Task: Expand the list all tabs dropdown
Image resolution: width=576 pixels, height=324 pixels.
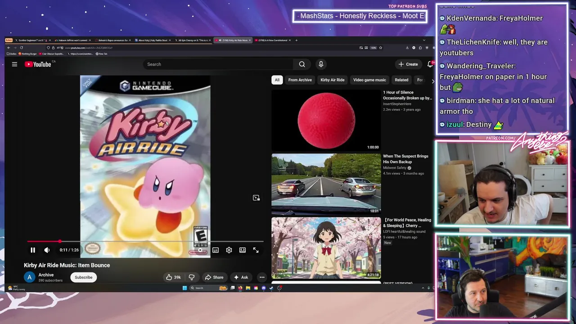Action: point(423,40)
